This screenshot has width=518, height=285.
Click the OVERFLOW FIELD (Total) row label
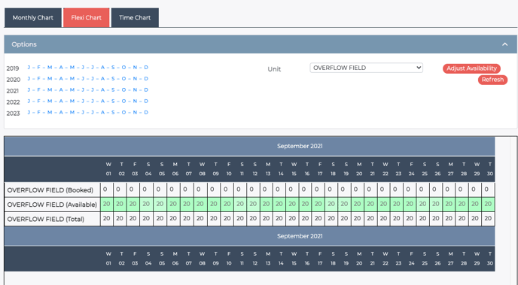tap(46, 219)
